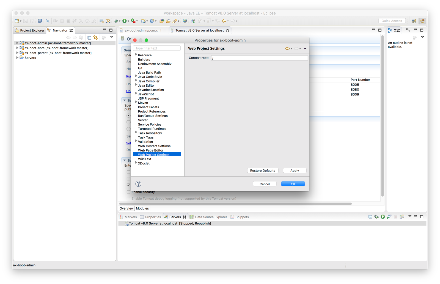This screenshot has width=440, height=284.
Task: Select Java Build Path in properties list
Action: tap(149, 73)
